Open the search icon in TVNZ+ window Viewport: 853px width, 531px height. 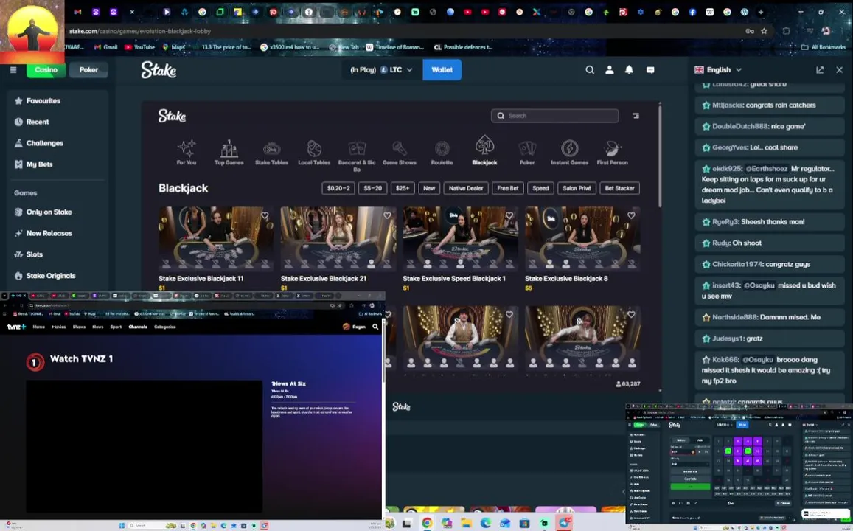375,327
